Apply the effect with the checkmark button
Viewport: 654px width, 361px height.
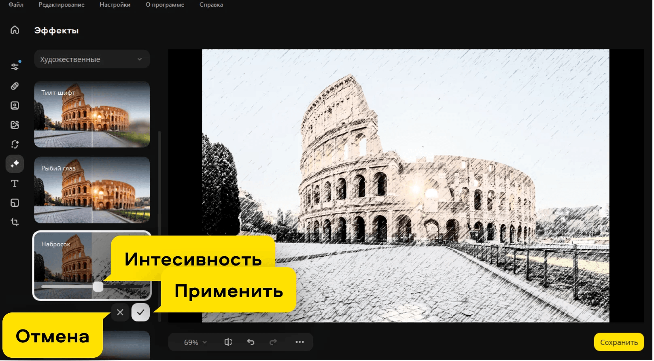[x=140, y=312]
